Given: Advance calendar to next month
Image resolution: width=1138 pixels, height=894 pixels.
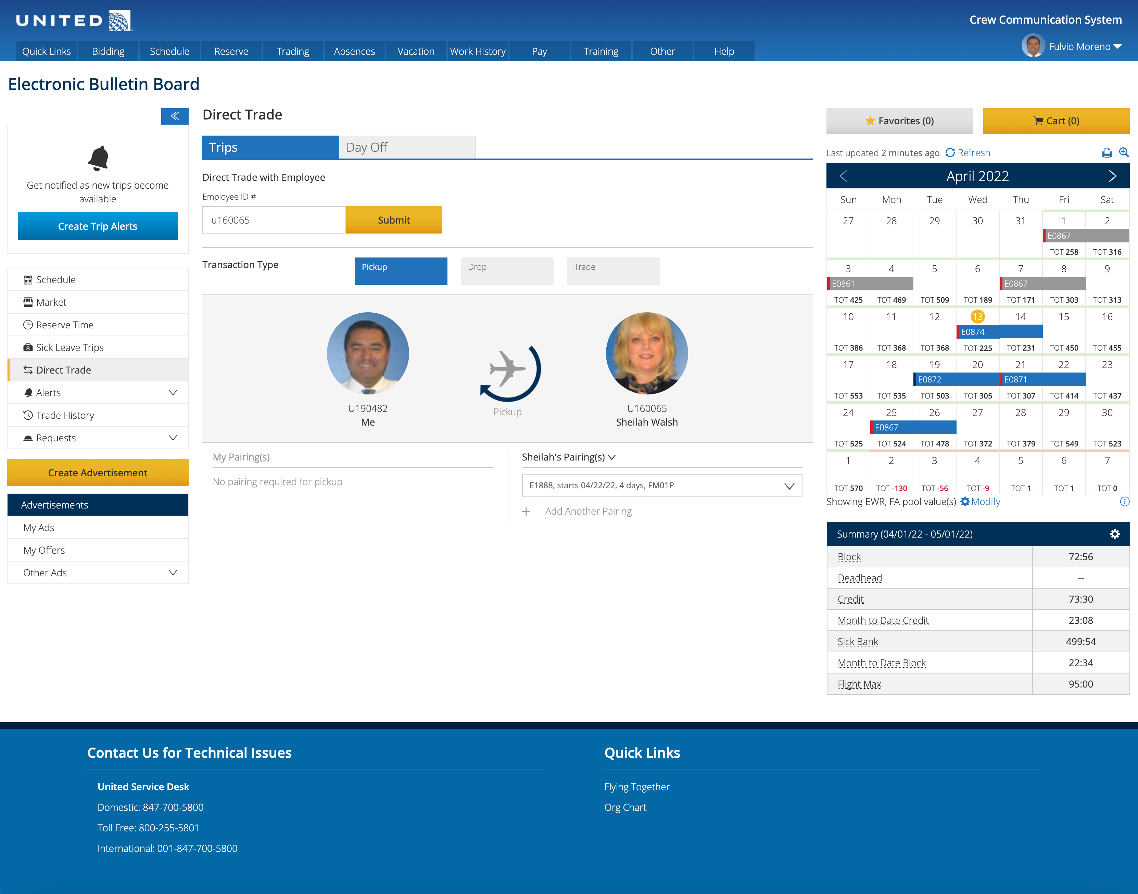Looking at the screenshot, I should (x=1112, y=176).
